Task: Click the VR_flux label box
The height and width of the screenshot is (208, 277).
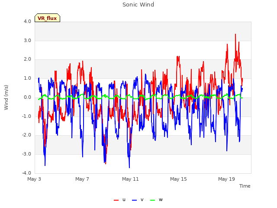Action: [47, 18]
